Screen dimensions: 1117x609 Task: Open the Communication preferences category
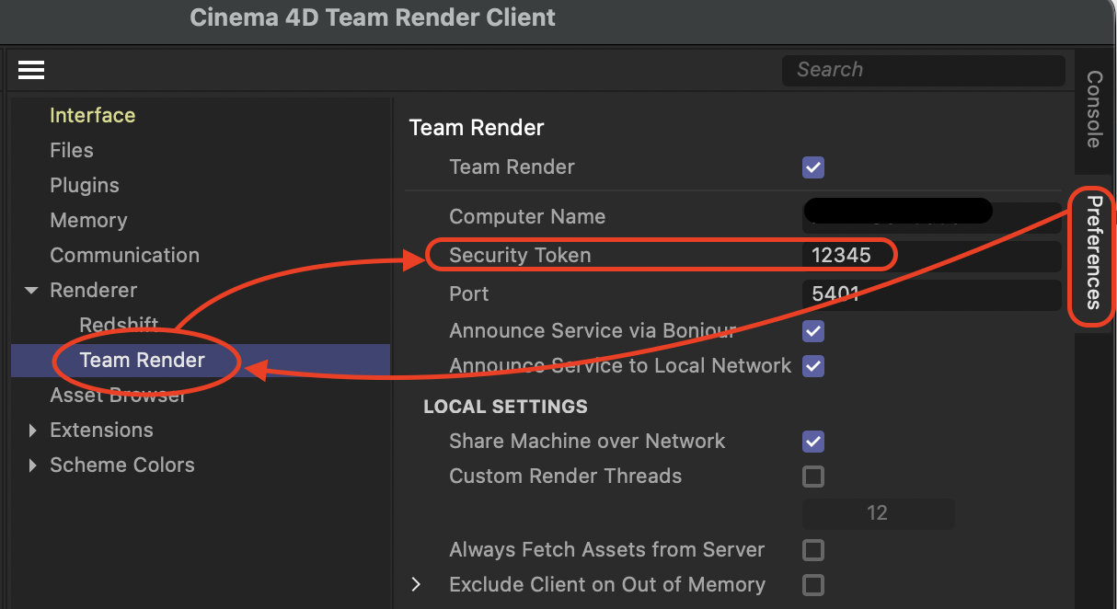coord(124,256)
